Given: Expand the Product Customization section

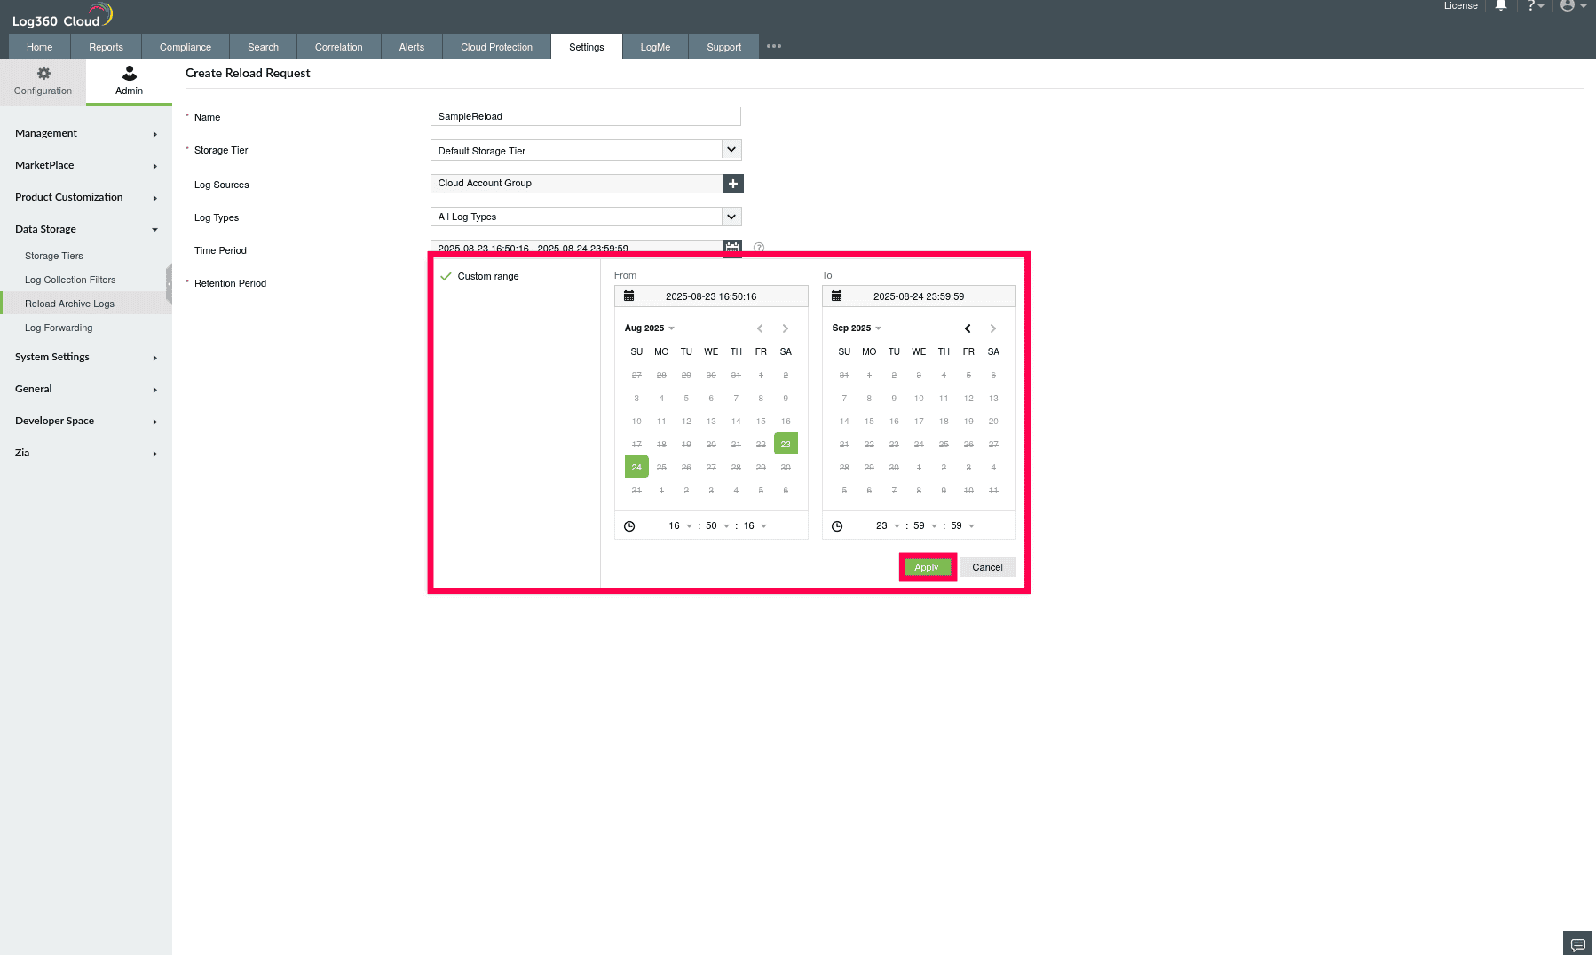Looking at the screenshot, I should [x=86, y=197].
